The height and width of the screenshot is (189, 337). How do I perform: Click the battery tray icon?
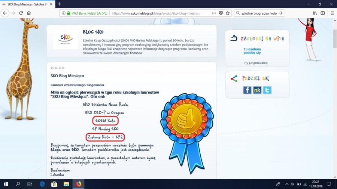point(299,184)
